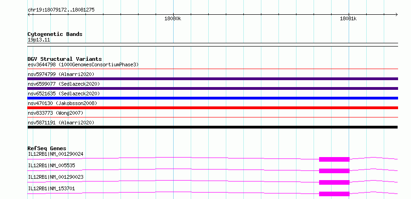Screen dimensions: 411x199
Task: Click the nsv5974799 (Almarri2020) label
Action: tap(61, 74)
